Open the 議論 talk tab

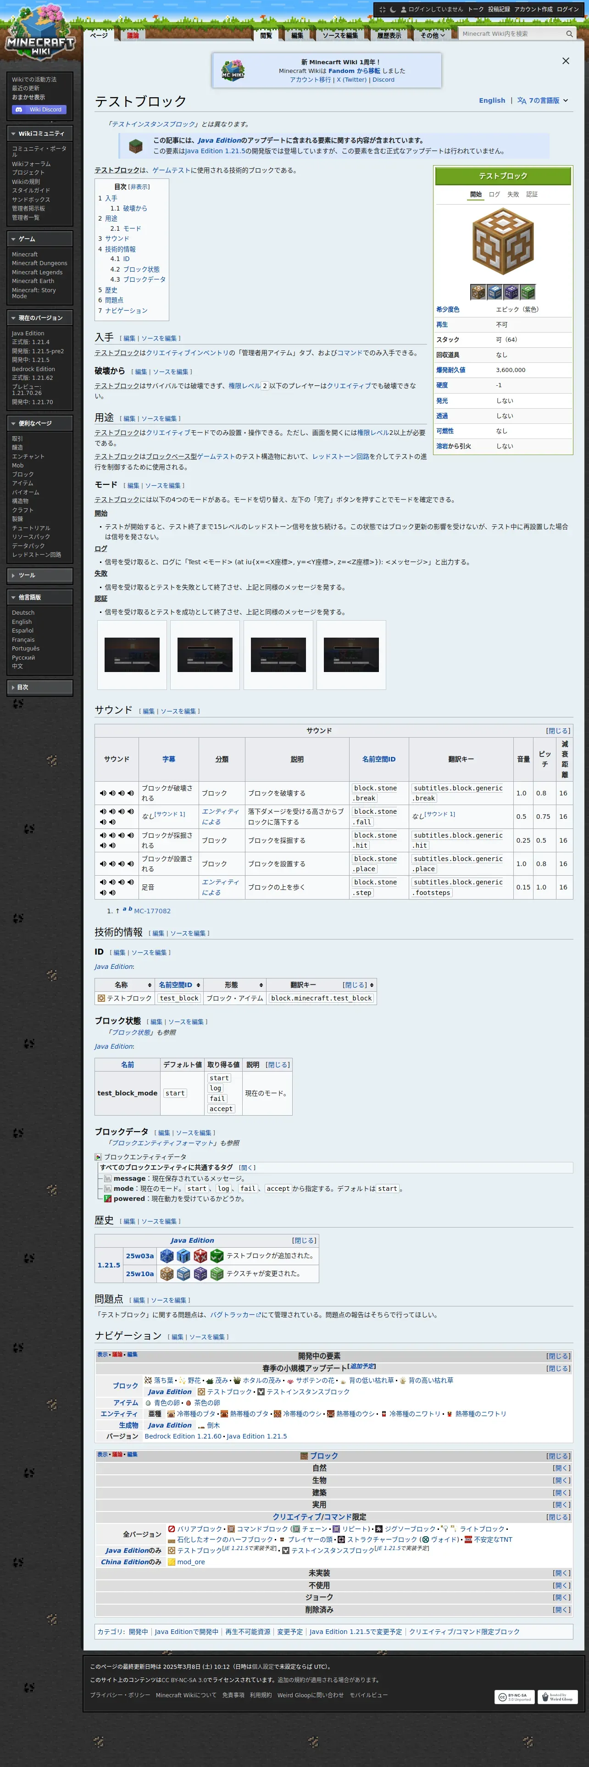(133, 36)
